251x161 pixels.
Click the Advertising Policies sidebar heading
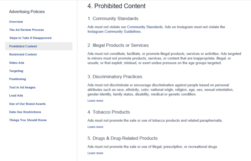pos(27,12)
